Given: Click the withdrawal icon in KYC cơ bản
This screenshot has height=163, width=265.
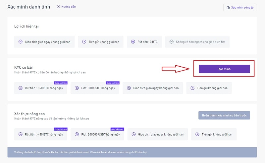Looking at the screenshot, I should coord(21,88).
